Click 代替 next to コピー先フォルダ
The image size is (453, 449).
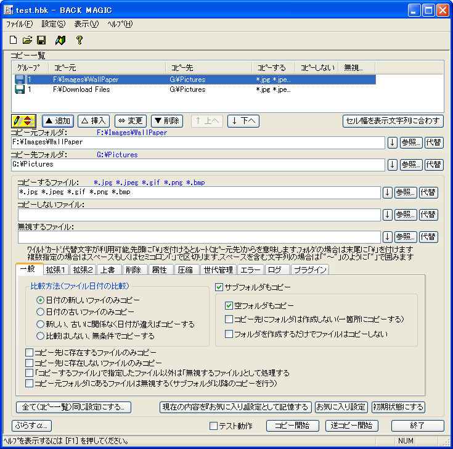pos(434,165)
